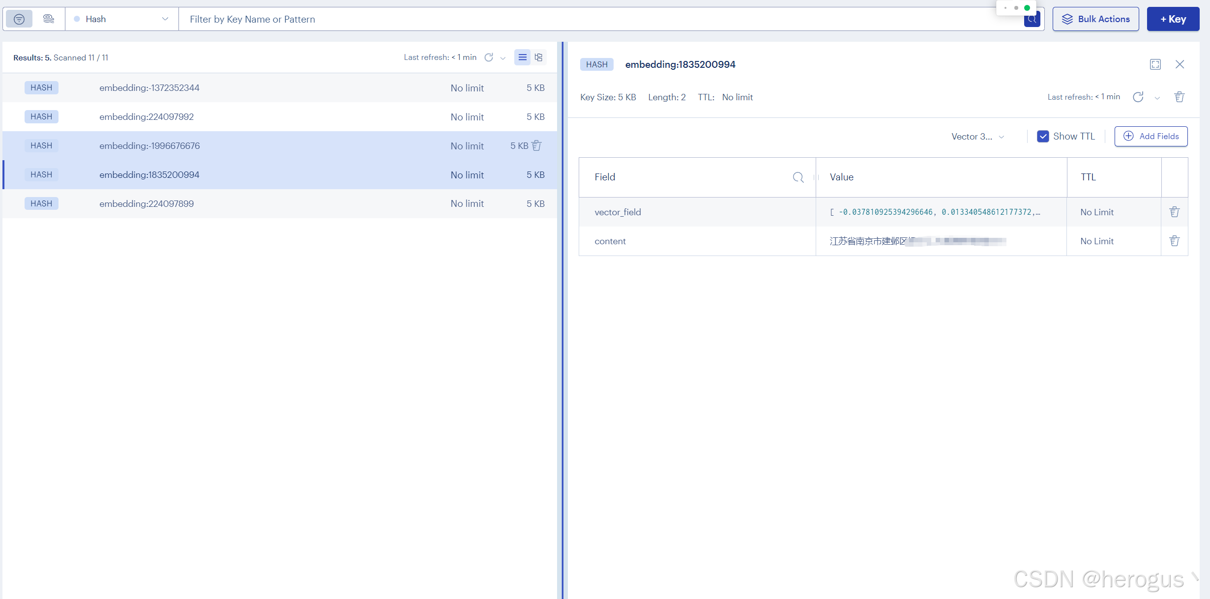This screenshot has width=1210, height=599.
Task: Expand key details auto-refresh options
Action: [x=1157, y=98]
